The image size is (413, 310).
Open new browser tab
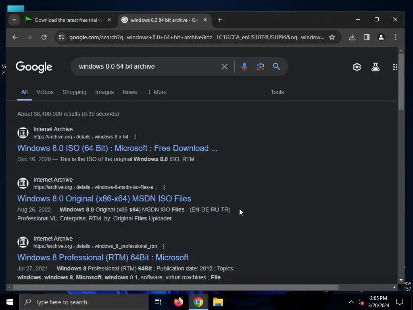click(x=220, y=20)
